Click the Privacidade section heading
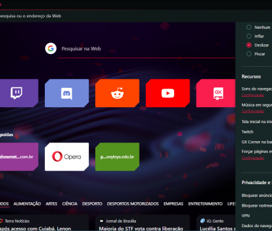This screenshot has width=272, height=231. coord(257,182)
